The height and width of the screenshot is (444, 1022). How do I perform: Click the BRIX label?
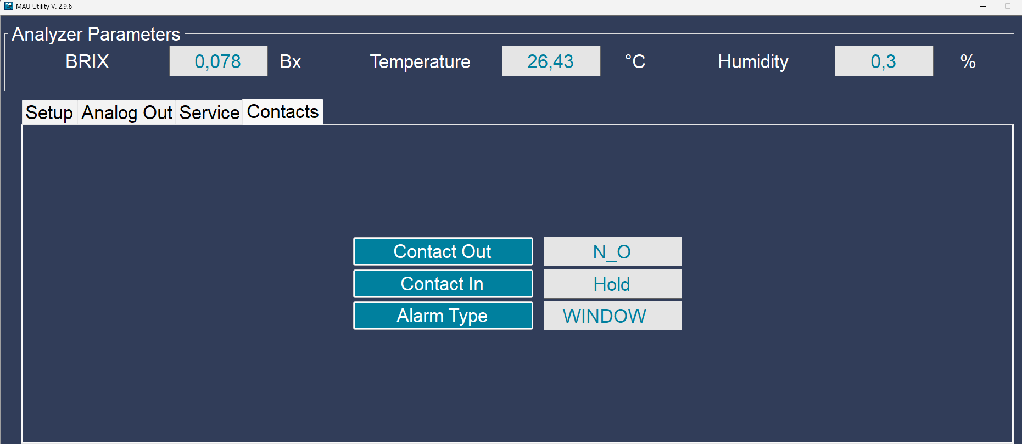87,61
